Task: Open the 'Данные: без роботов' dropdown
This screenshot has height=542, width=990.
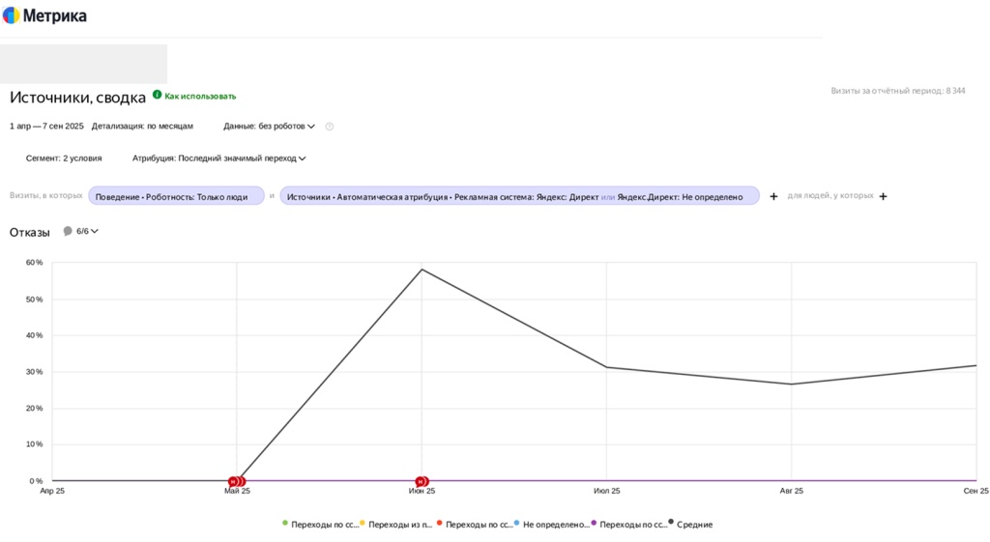Action: (x=269, y=127)
